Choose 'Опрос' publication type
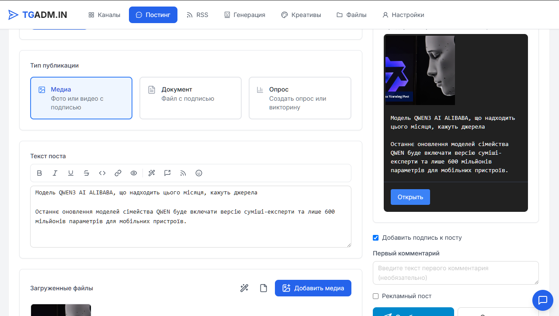The image size is (559, 316). point(299,98)
